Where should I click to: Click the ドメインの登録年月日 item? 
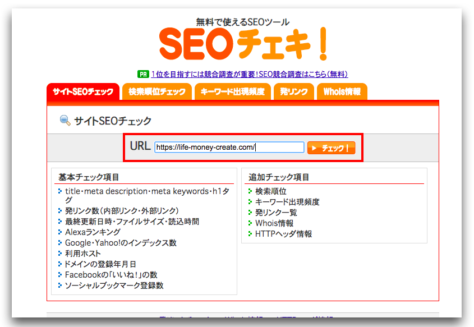[x=100, y=264]
